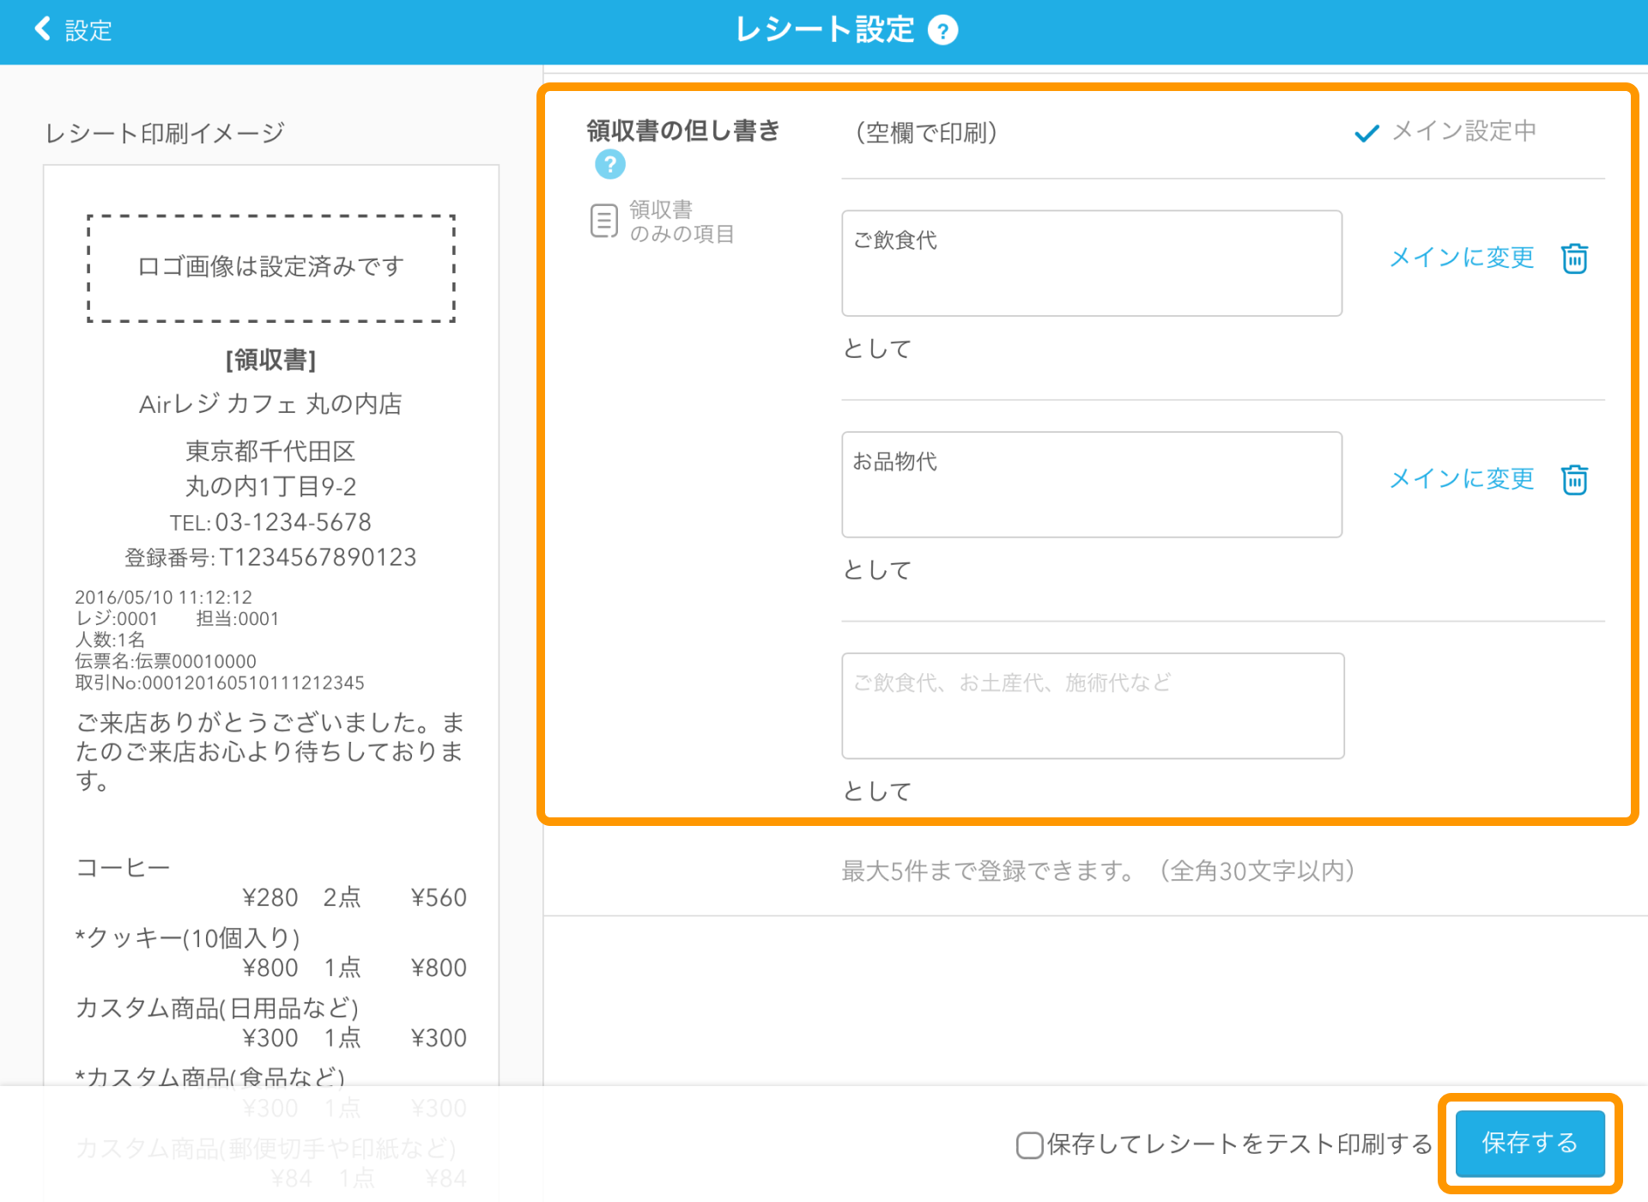Delete the ご飲食代 entry via trash icon

coord(1574,258)
